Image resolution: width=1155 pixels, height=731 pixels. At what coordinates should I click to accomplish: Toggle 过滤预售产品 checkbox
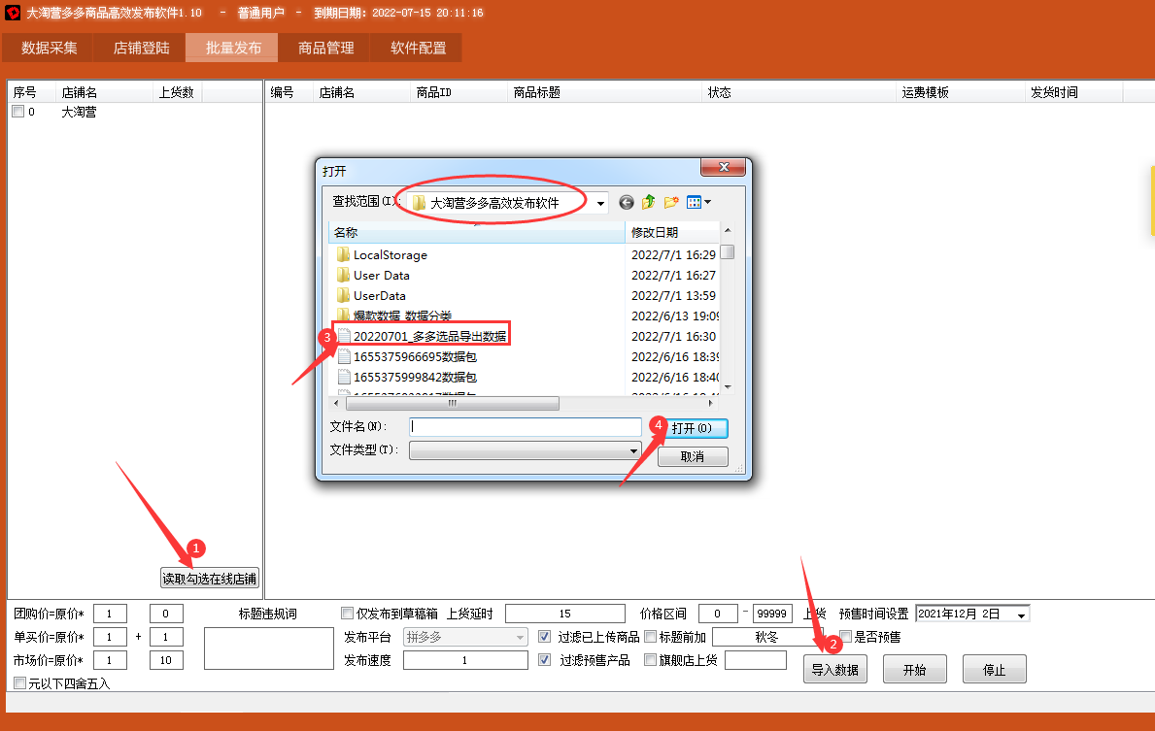tap(544, 659)
